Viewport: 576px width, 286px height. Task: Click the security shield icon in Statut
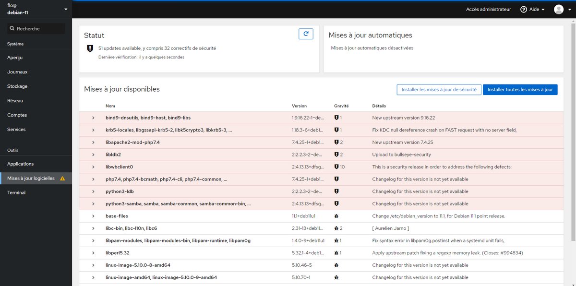point(89,48)
